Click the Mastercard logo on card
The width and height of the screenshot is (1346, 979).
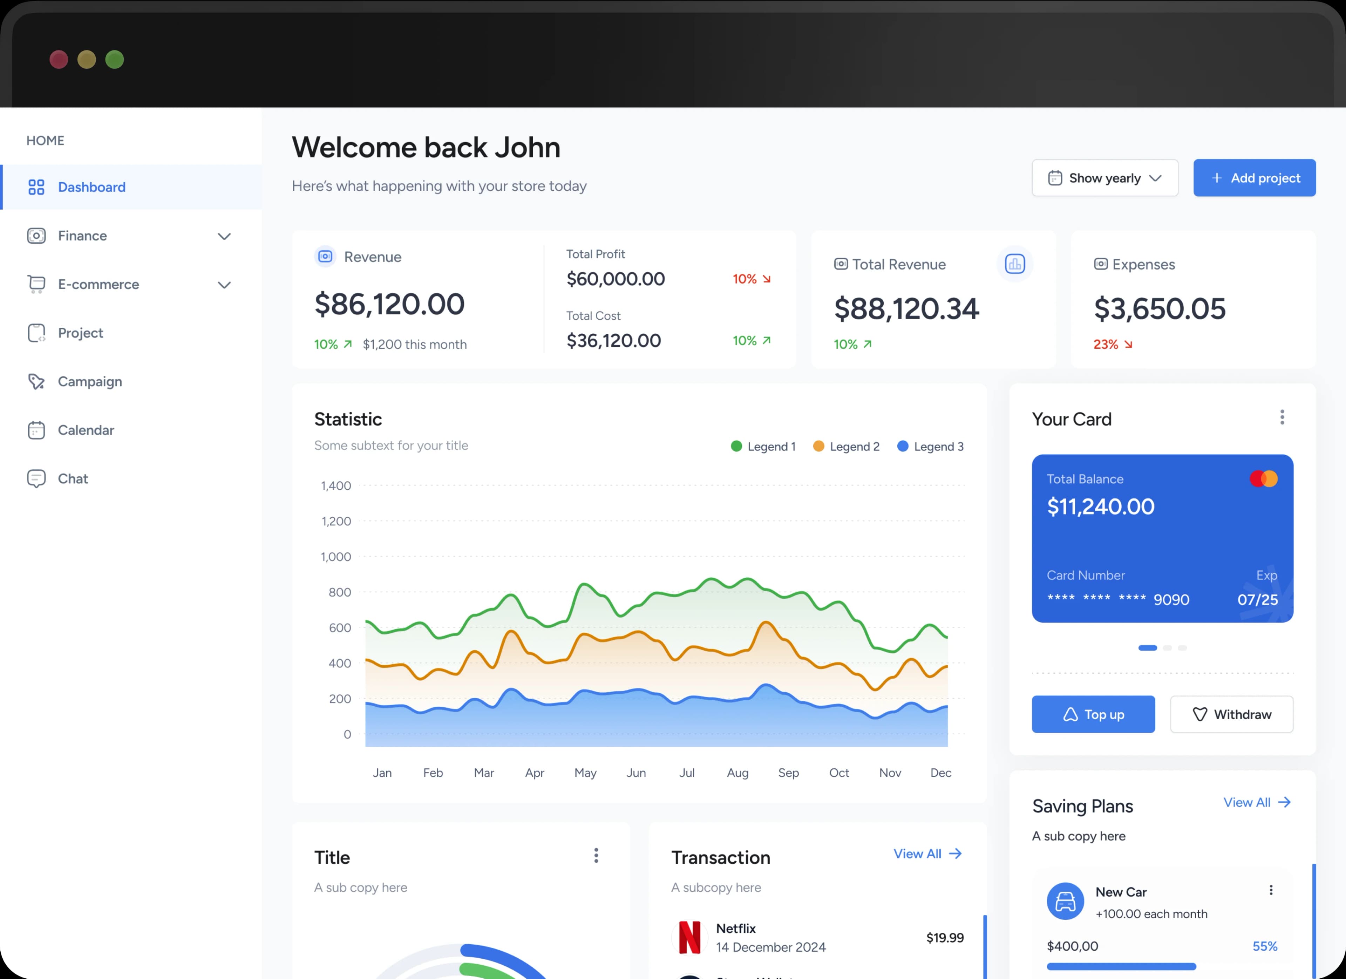tap(1264, 479)
